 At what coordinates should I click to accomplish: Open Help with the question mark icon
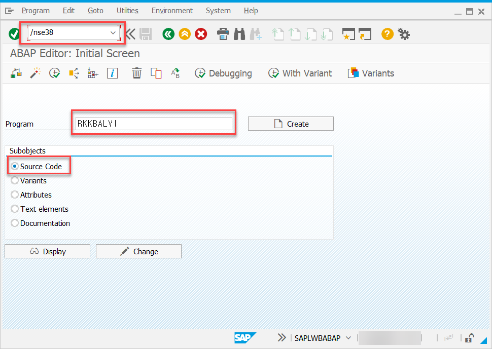pyautogui.click(x=388, y=34)
